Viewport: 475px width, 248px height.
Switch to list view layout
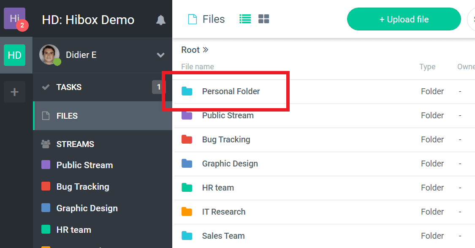pos(245,19)
